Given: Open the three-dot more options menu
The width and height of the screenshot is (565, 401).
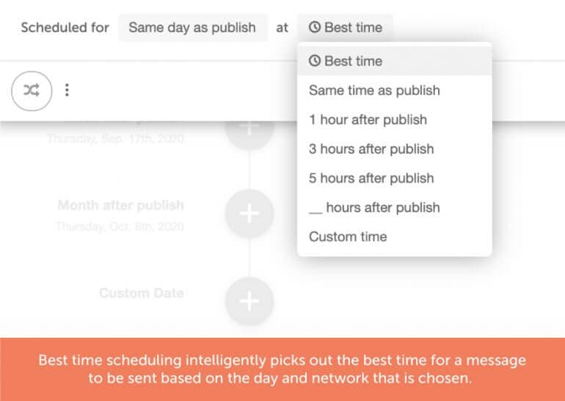Looking at the screenshot, I should coord(67,90).
